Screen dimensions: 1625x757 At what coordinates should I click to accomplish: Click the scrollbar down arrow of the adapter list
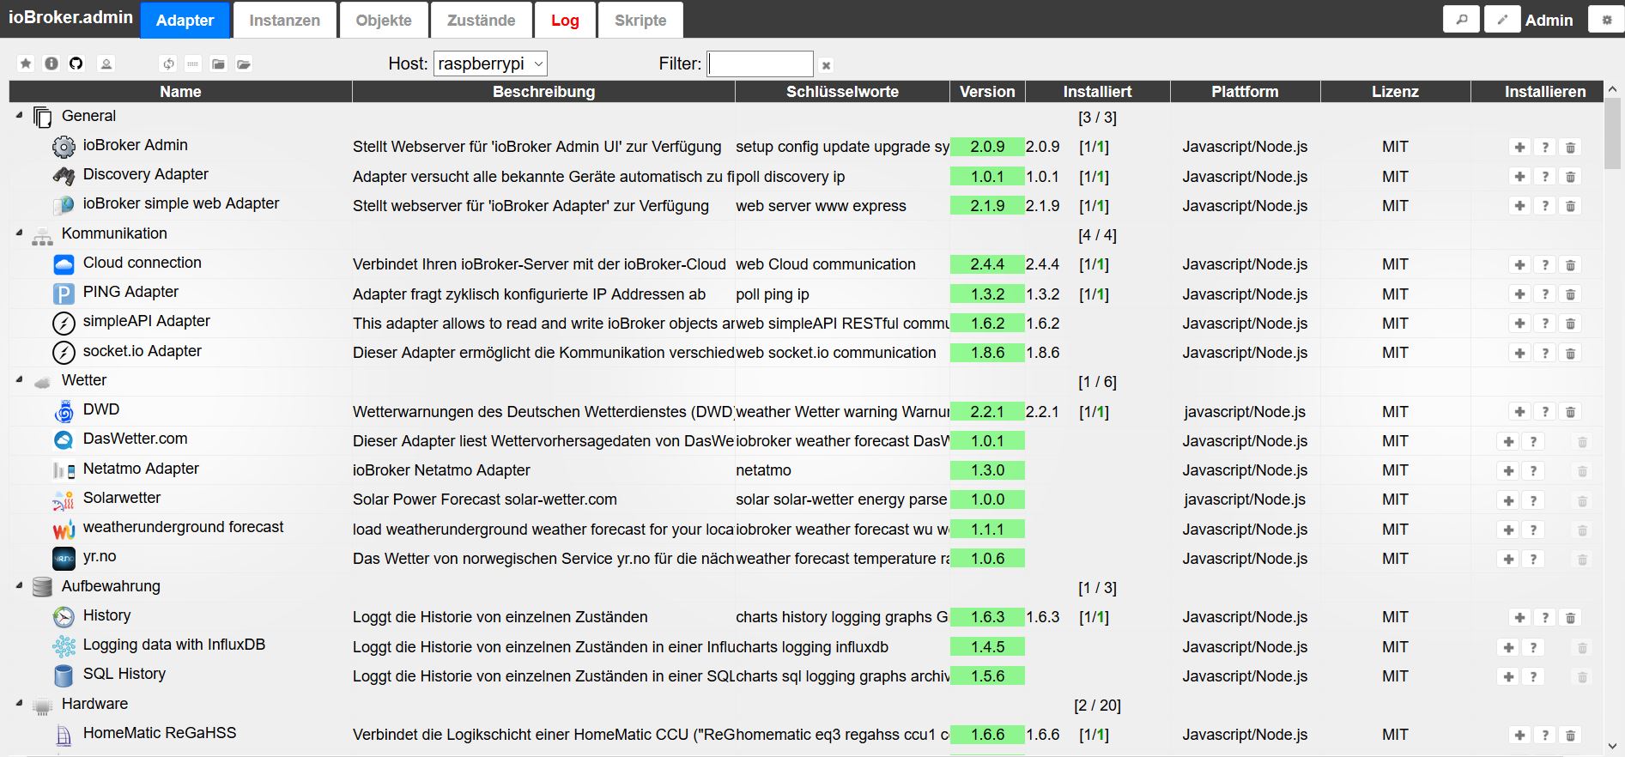click(1612, 746)
